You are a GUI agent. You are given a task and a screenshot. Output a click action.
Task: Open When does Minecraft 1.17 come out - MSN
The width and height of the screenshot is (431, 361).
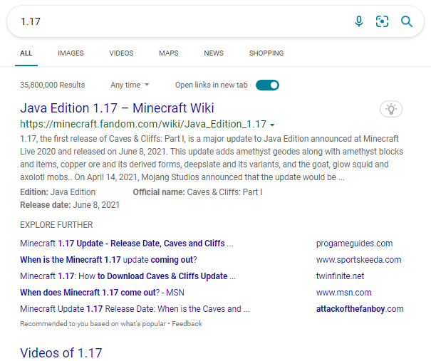pos(102,293)
